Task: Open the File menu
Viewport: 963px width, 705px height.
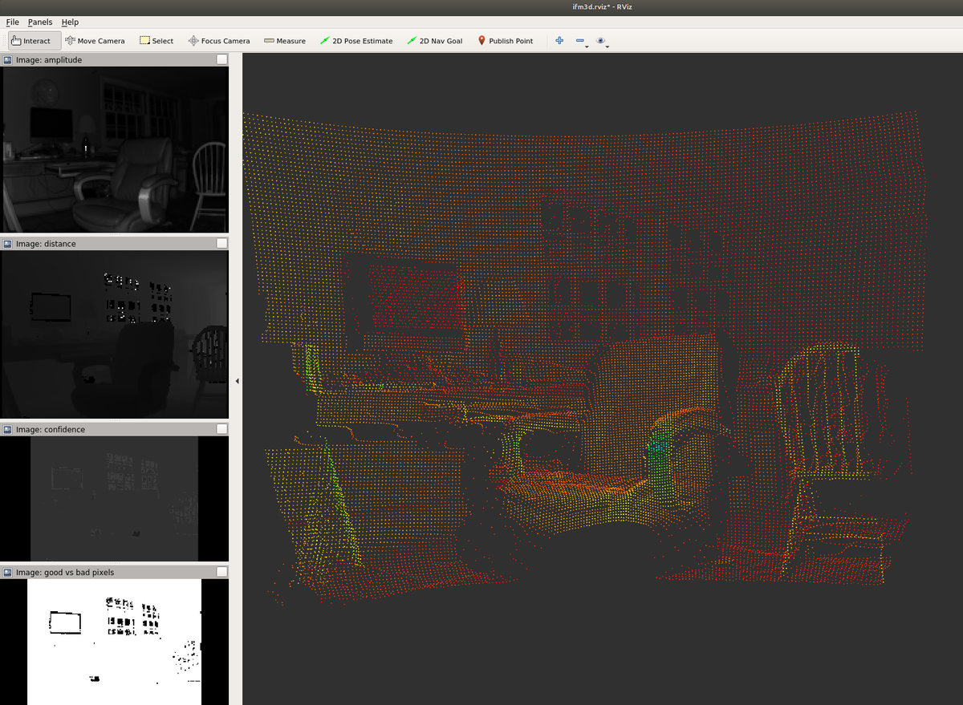Action: click(x=12, y=22)
